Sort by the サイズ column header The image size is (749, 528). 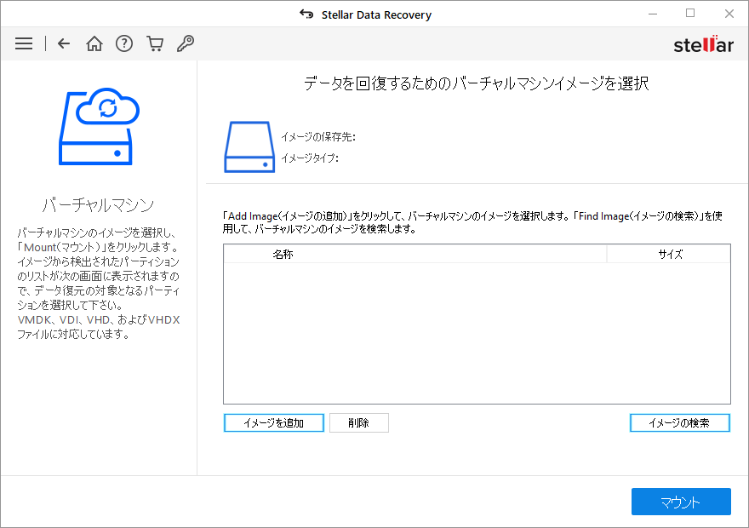point(669,254)
